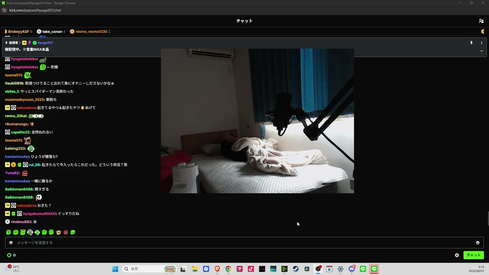This screenshot has width=489, height=275.
Task: Click the shield icon in message input
Action: pos(11,243)
